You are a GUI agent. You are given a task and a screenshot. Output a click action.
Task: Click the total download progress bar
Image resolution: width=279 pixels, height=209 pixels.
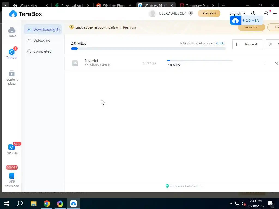click(148, 49)
